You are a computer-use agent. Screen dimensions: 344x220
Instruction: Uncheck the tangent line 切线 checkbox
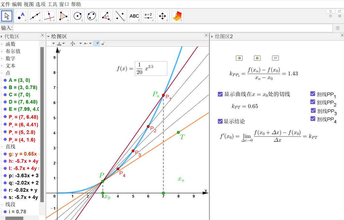220,94
